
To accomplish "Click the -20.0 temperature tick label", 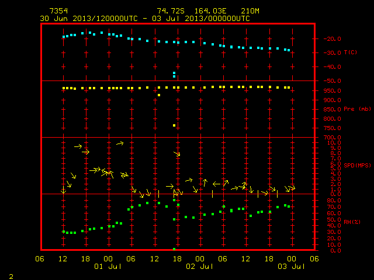I will pos(332,39).
